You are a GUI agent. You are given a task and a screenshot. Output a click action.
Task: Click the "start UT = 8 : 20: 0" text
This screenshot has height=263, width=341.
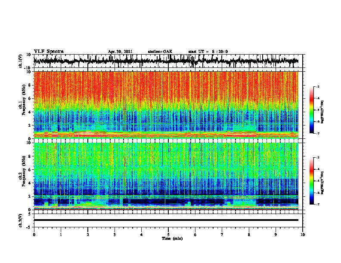(x=208, y=52)
